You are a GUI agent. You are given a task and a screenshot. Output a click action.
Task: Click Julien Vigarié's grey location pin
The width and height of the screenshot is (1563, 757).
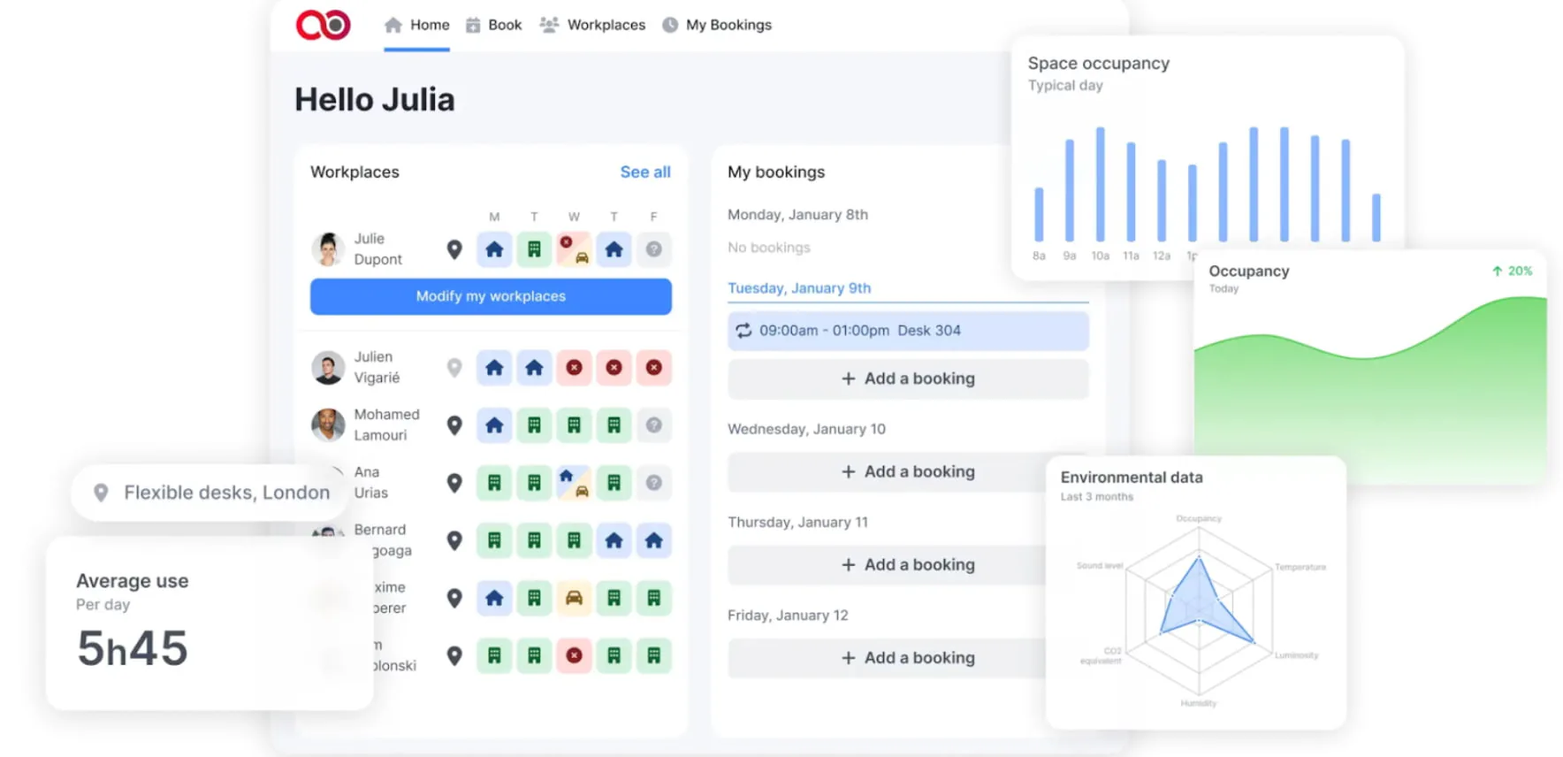pos(454,368)
